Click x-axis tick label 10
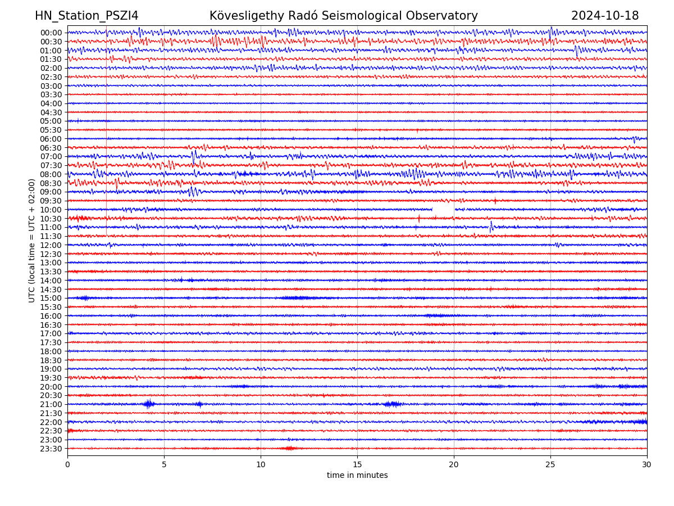Image resolution: width=674 pixels, height=506 pixels. (x=261, y=465)
